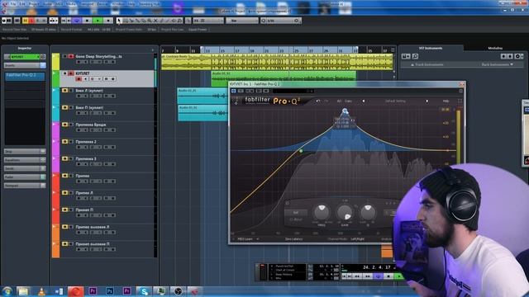Click boosted EQ band node at curve peak

(345, 111)
